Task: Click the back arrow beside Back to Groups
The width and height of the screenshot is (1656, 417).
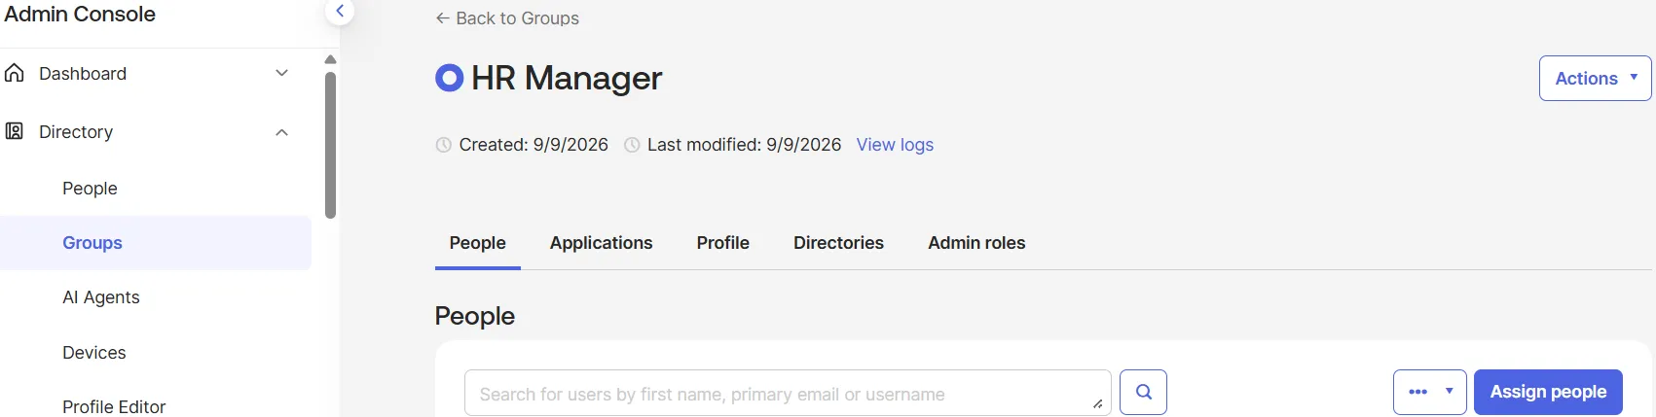Action: [442, 17]
